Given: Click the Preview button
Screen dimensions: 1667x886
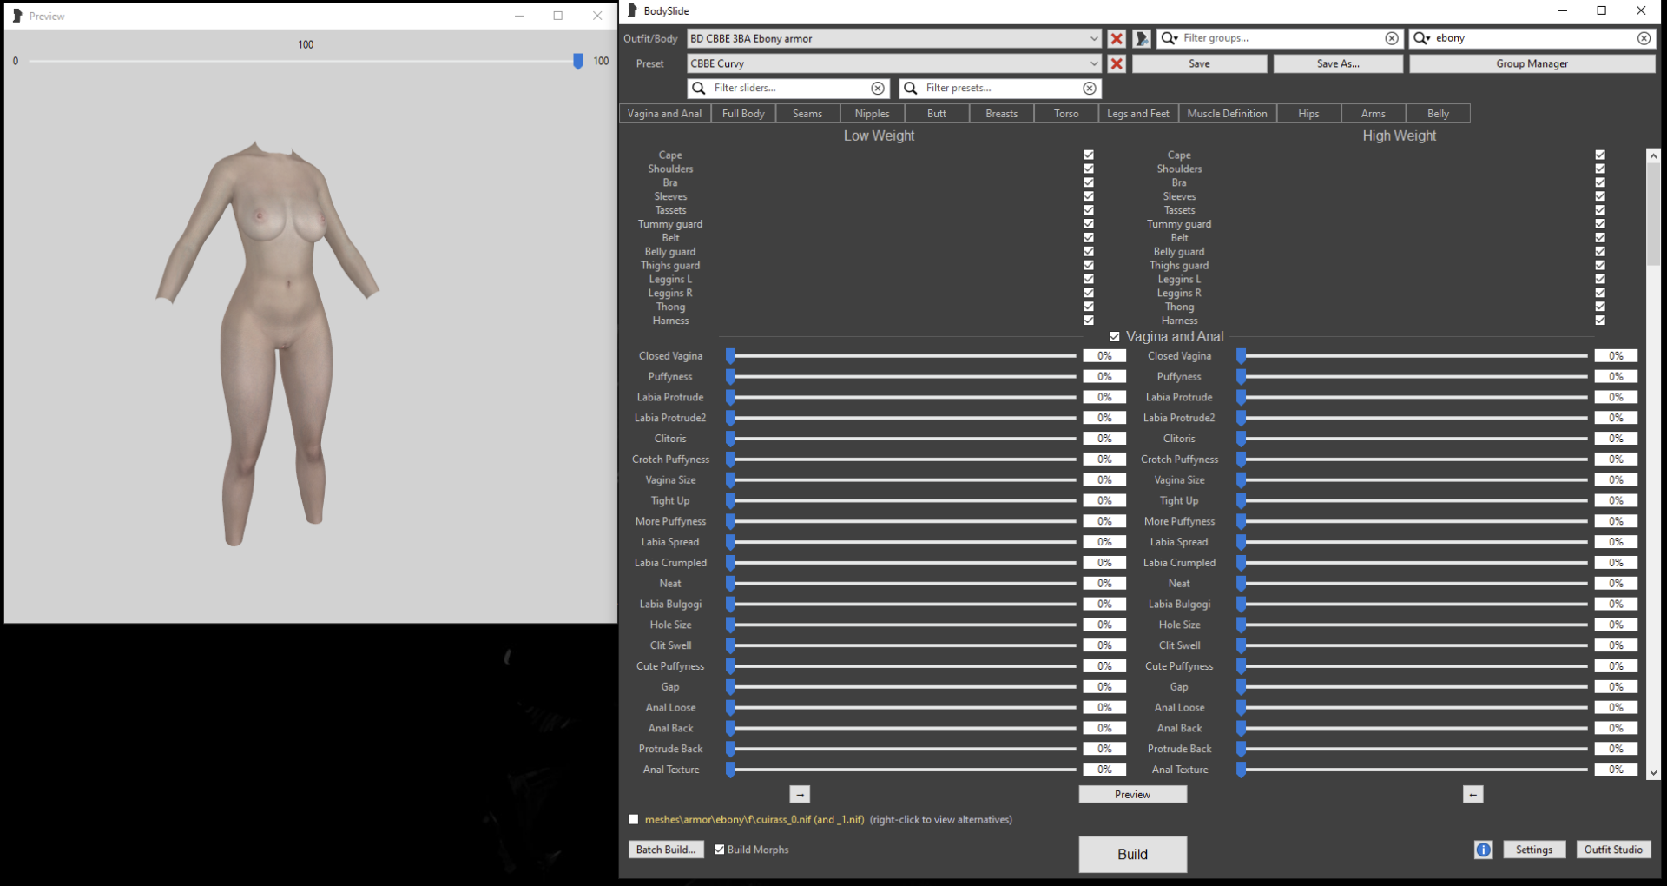Looking at the screenshot, I should pos(1132,794).
